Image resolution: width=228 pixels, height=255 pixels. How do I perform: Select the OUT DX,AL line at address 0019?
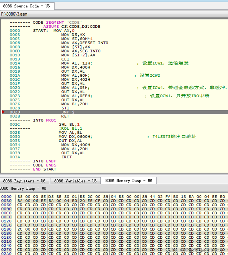[73, 71]
